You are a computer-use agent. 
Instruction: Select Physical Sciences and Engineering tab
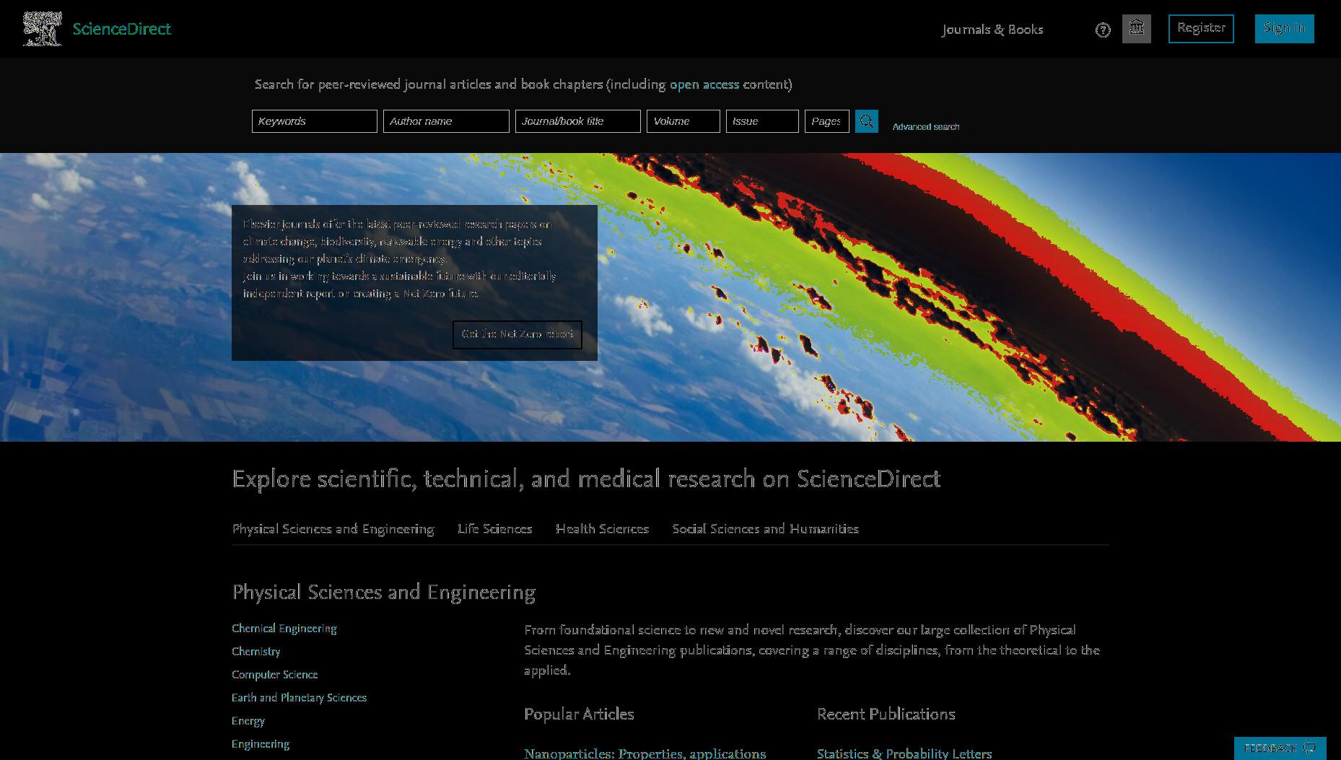333,529
